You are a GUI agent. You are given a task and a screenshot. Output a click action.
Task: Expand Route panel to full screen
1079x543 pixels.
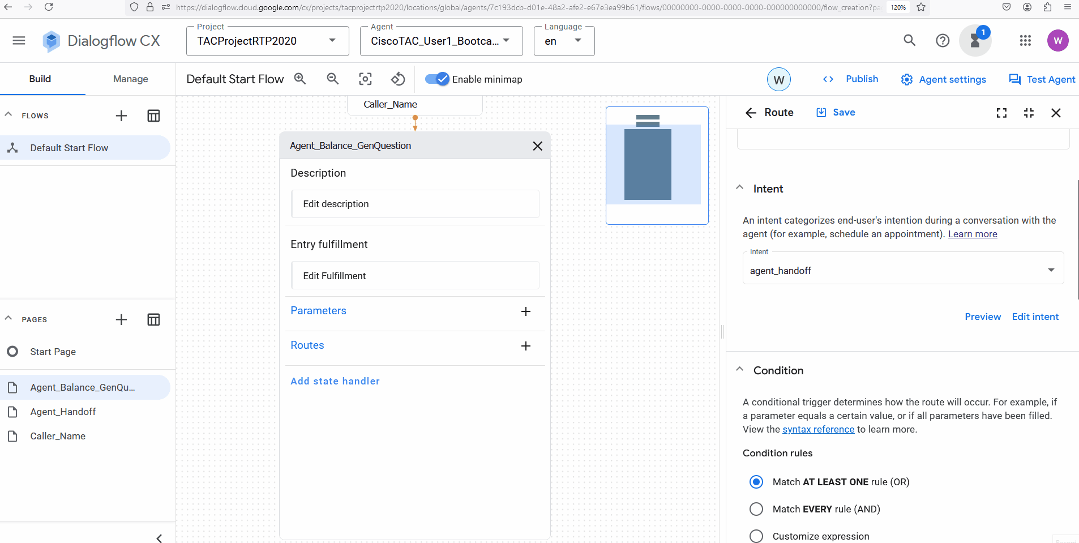(1001, 113)
